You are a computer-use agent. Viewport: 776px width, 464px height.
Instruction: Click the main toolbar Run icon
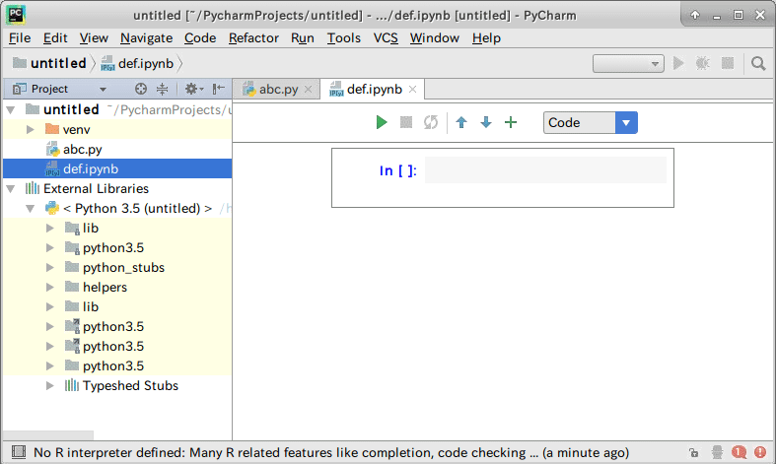(678, 63)
